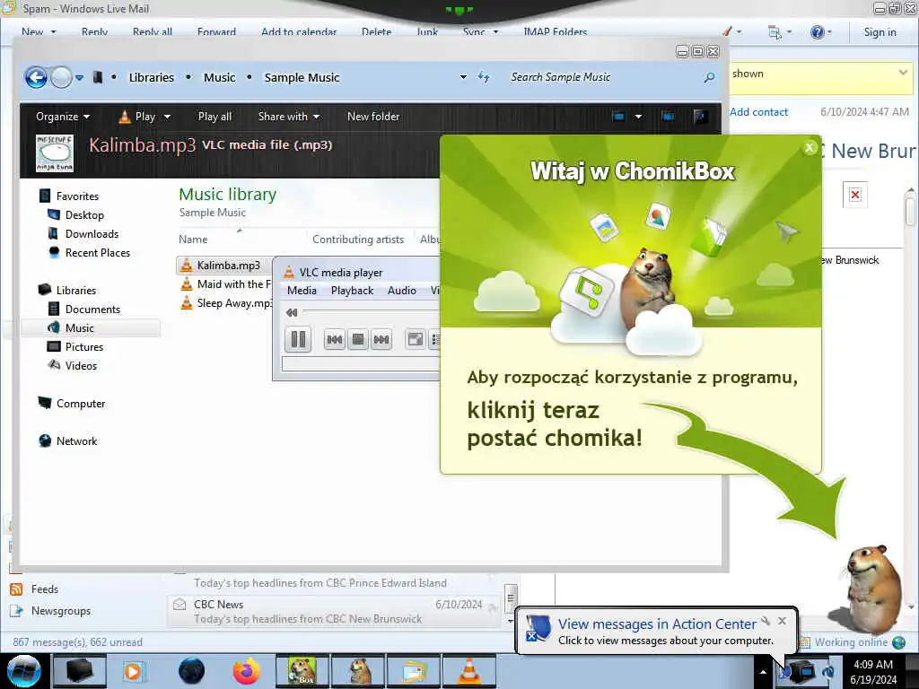Expand the address bar history dropdown
Screen dimensions: 919x689
463,77
